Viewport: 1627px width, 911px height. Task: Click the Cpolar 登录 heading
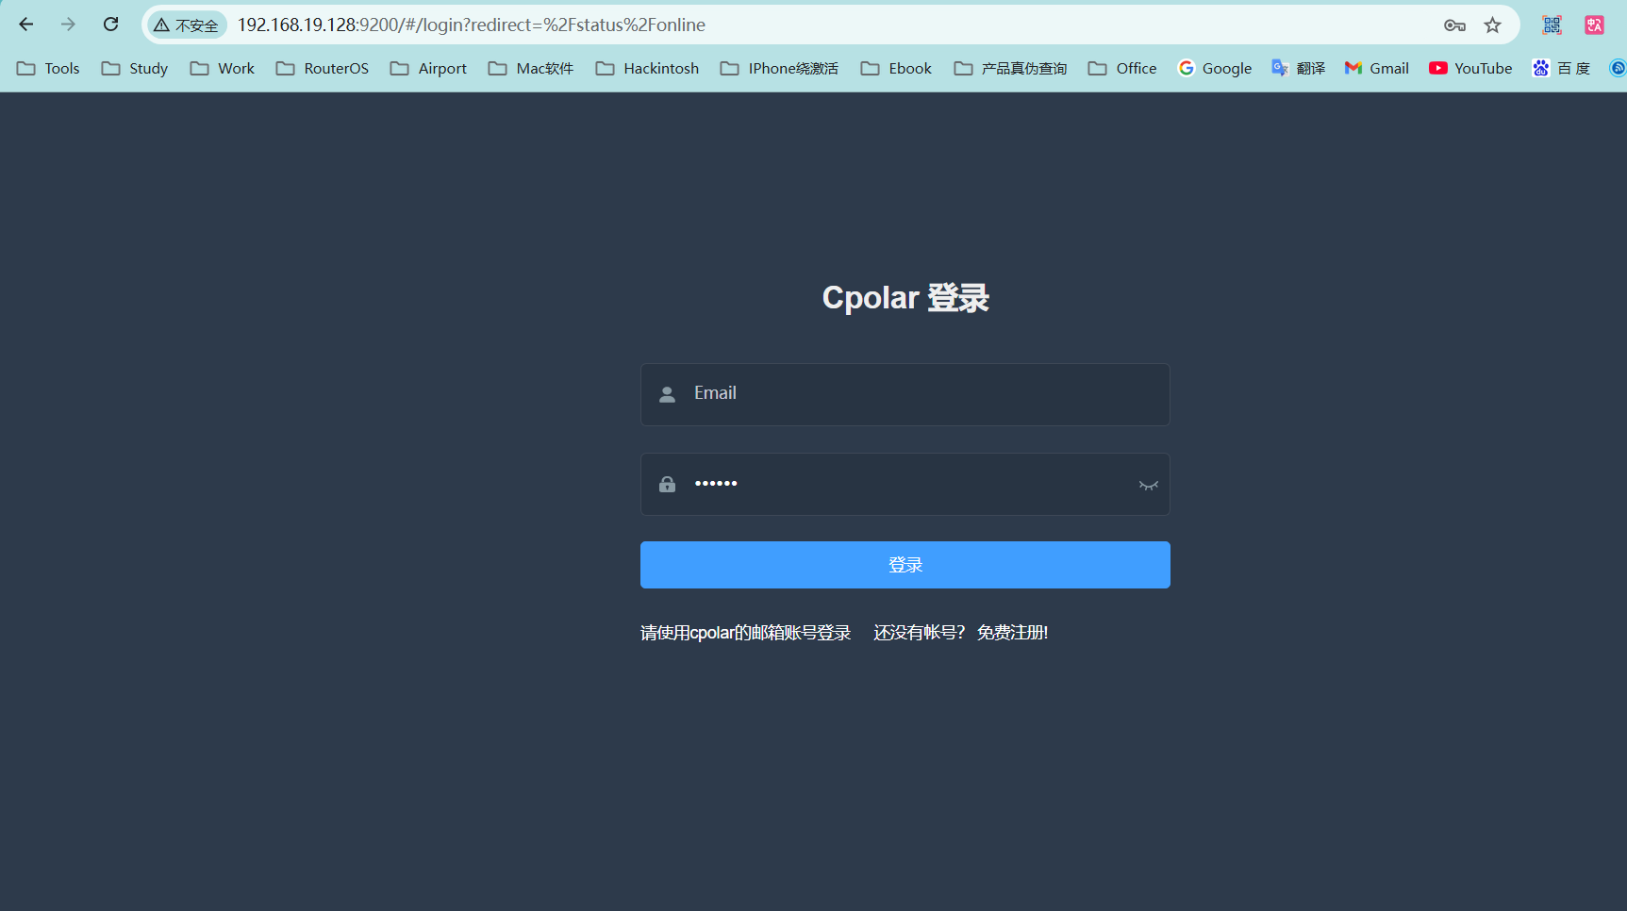[x=905, y=298]
